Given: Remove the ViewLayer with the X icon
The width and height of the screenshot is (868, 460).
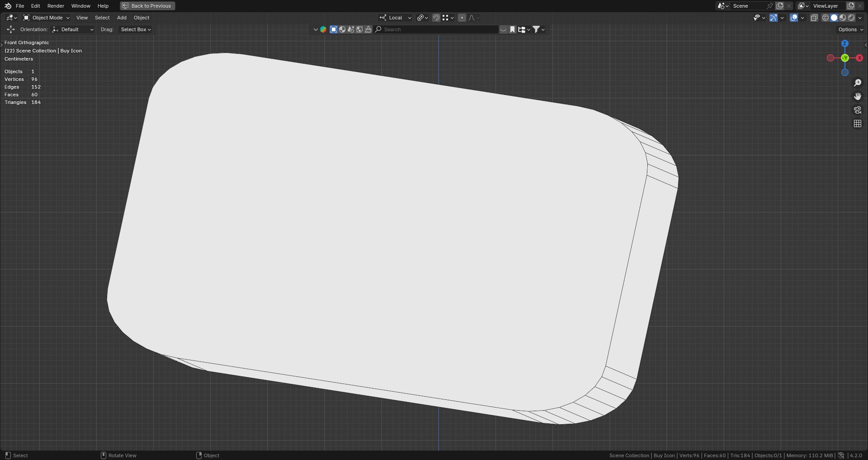Looking at the screenshot, I should (860, 6).
